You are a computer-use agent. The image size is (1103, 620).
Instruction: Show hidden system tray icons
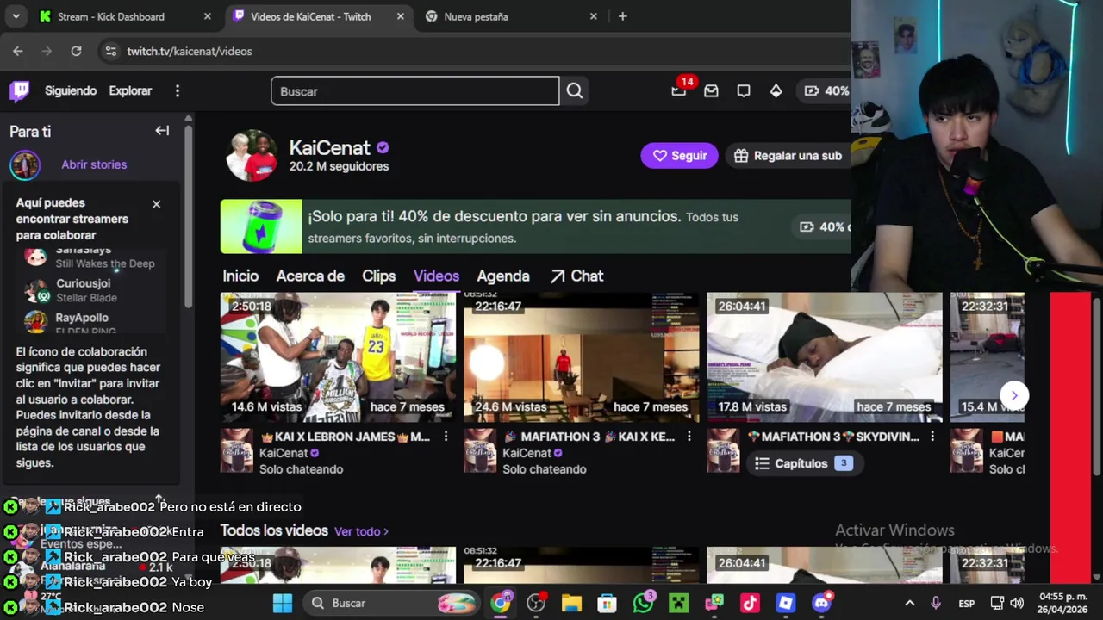coord(909,603)
